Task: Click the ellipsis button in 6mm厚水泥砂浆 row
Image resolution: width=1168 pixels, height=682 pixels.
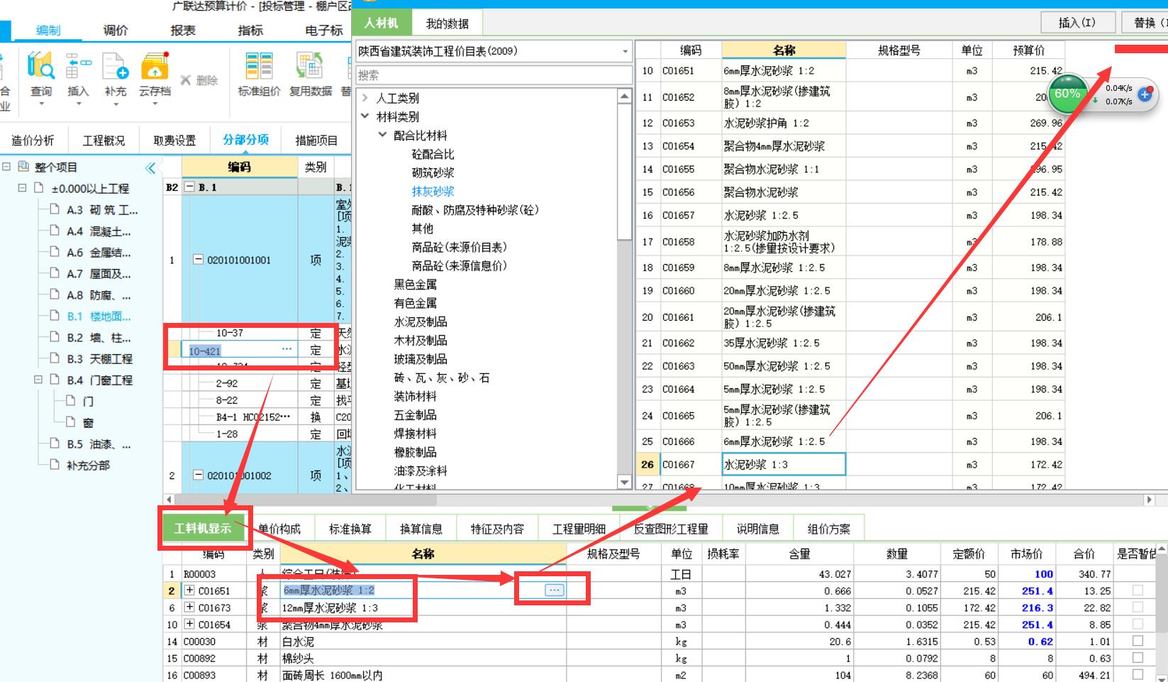Action: pos(555,590)
